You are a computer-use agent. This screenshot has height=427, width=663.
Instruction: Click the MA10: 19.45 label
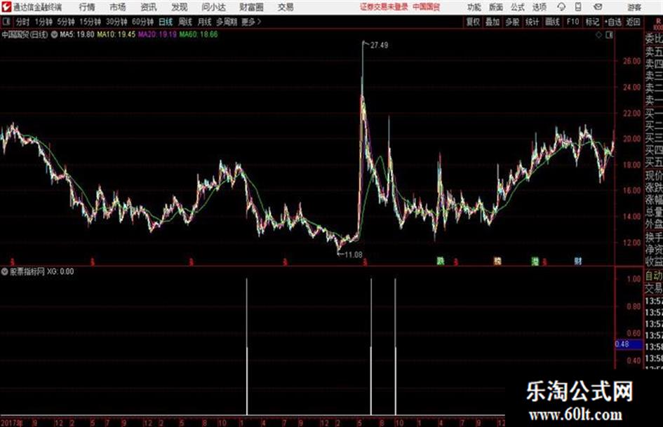(x=116, y=34)
